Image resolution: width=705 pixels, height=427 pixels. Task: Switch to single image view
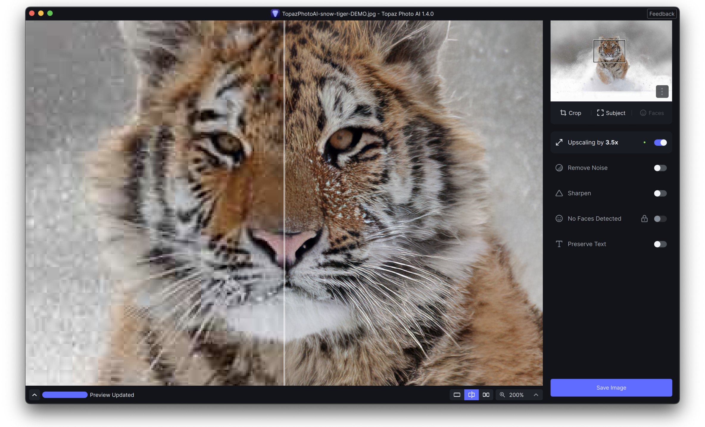pos(457,395)
